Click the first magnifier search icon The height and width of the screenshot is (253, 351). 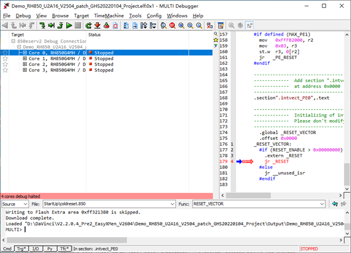click(x=163, y=25)
